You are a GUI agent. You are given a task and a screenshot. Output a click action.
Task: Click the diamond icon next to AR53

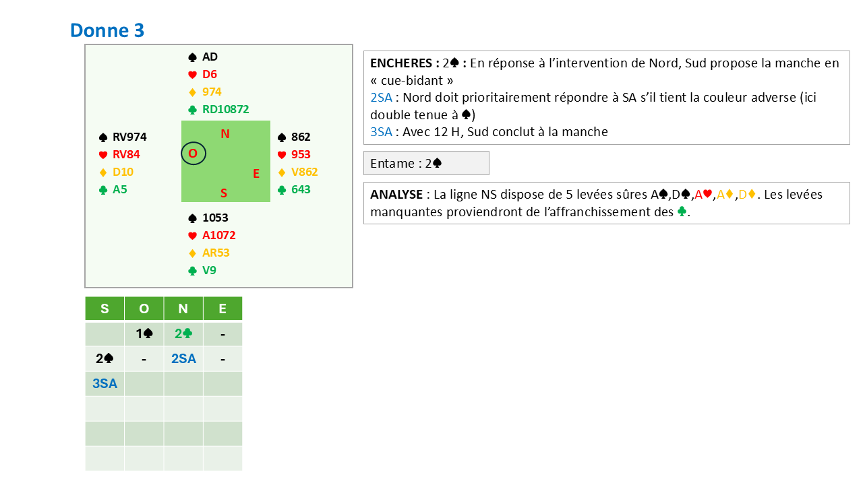click(x=192, y=253)
